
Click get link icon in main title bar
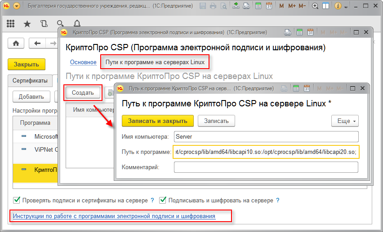236,6
